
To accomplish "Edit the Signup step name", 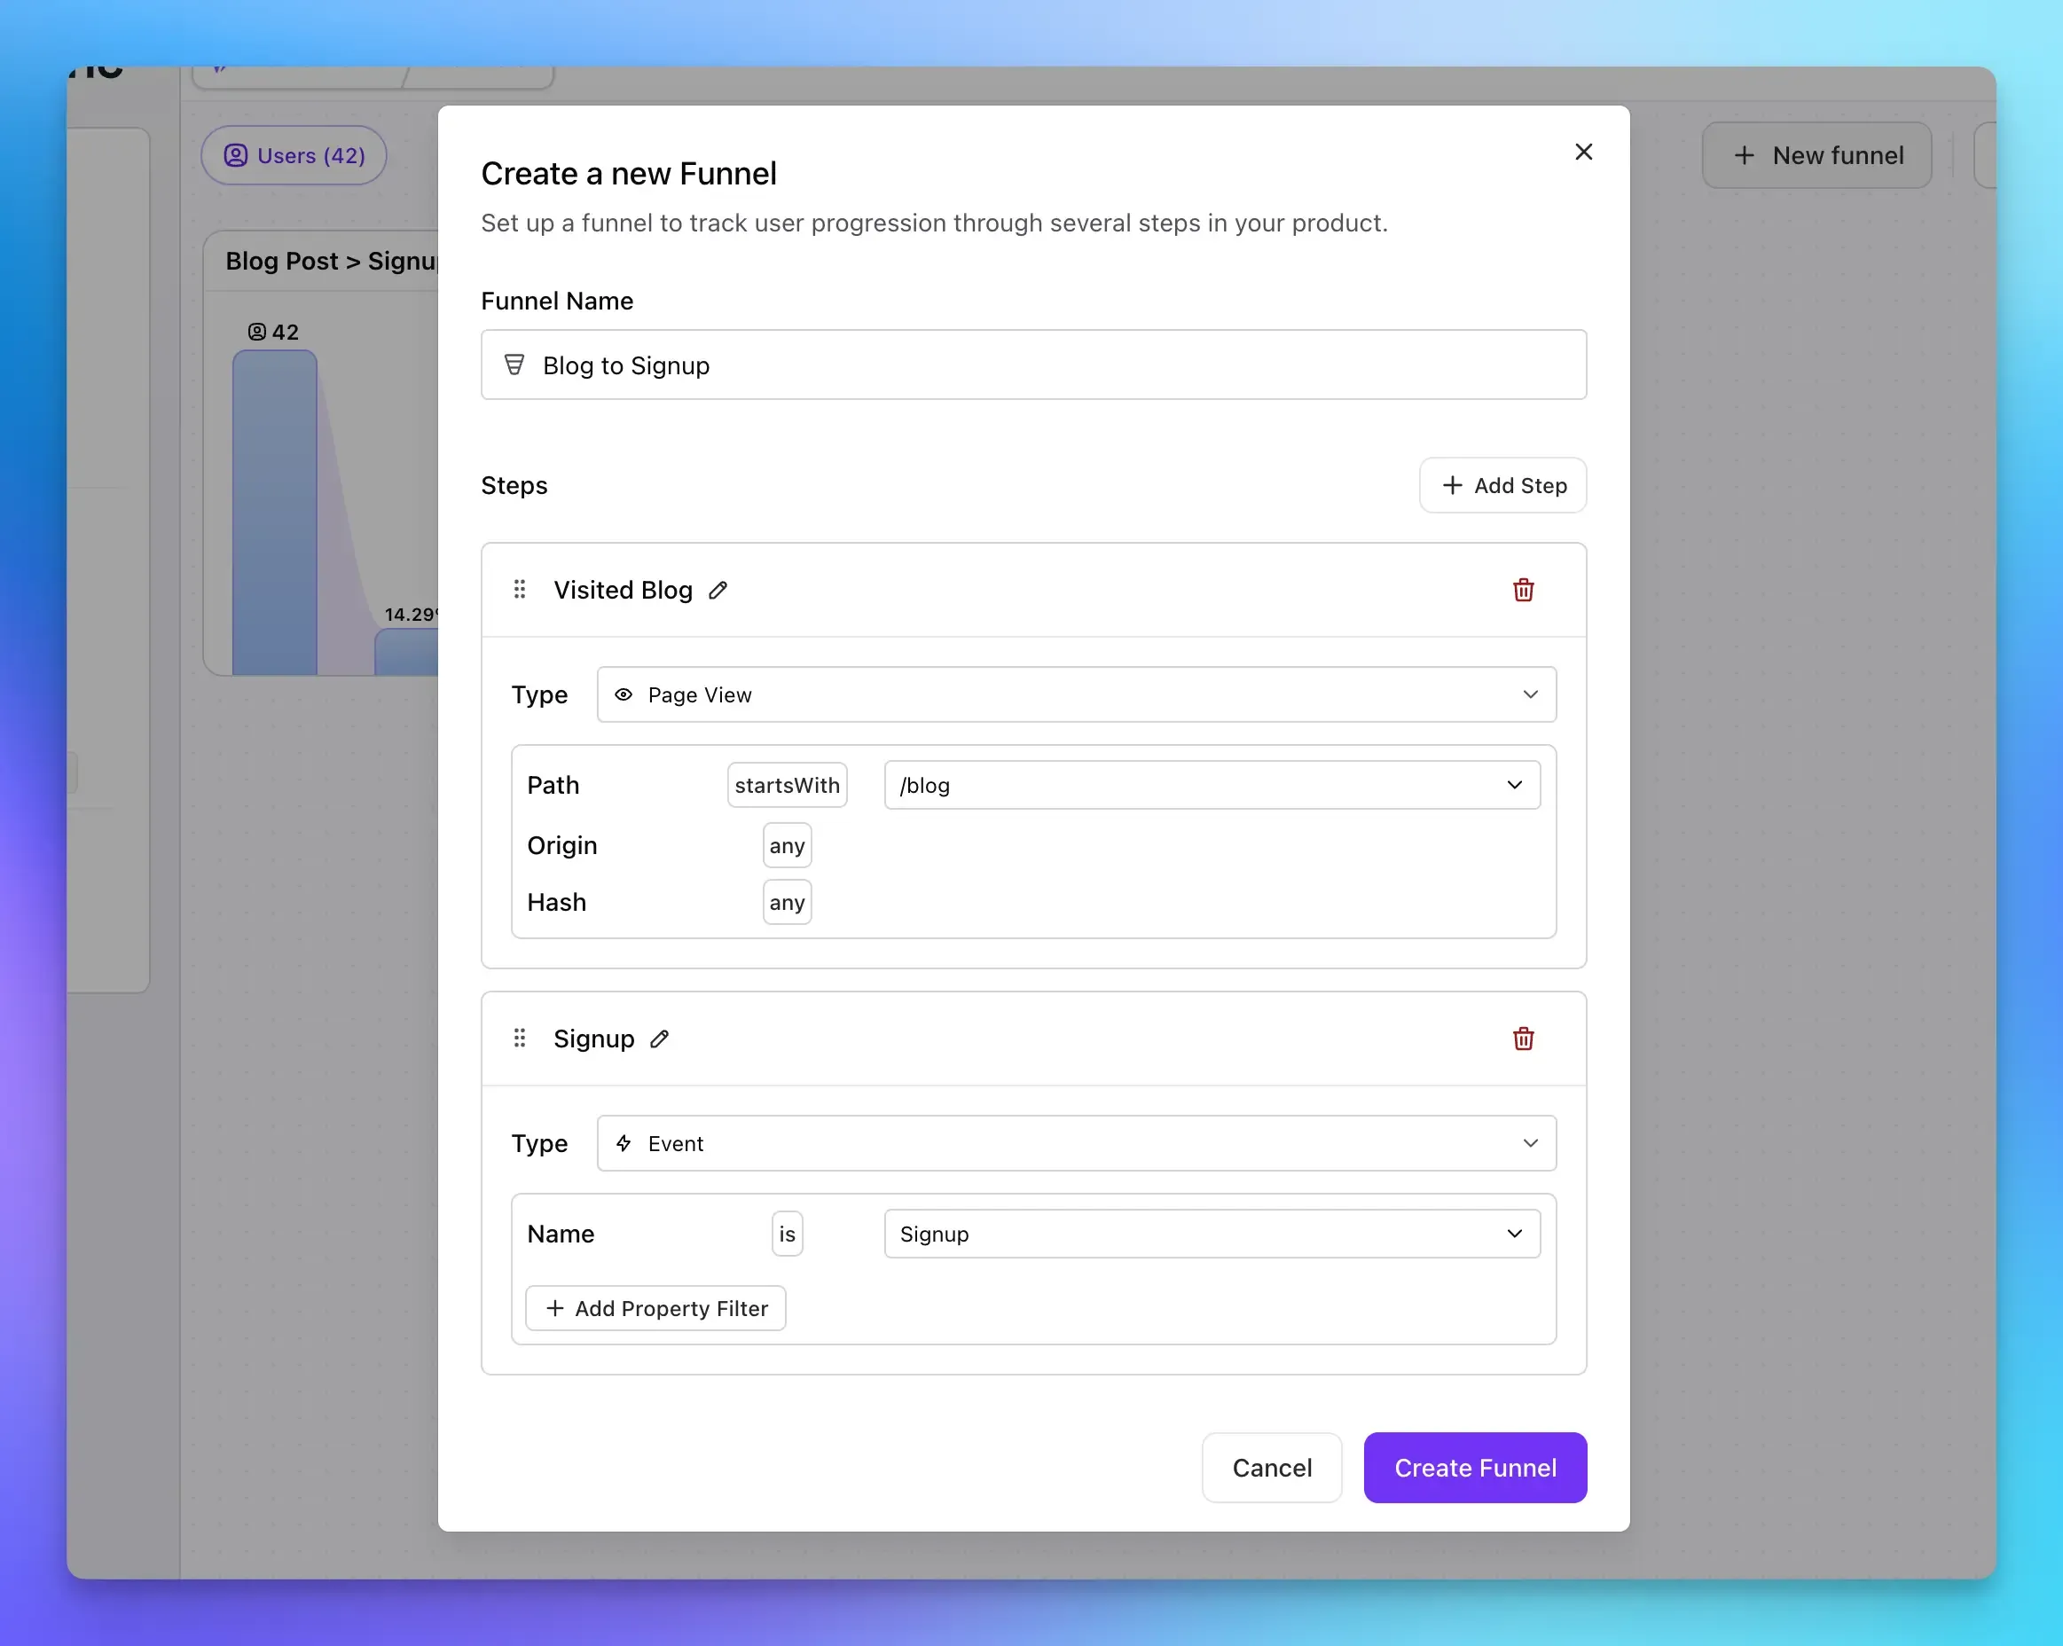I will 658,1039.
